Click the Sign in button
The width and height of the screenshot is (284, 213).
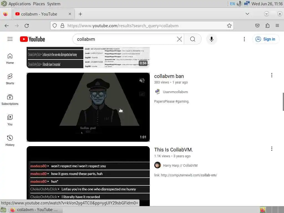[265, 39]
